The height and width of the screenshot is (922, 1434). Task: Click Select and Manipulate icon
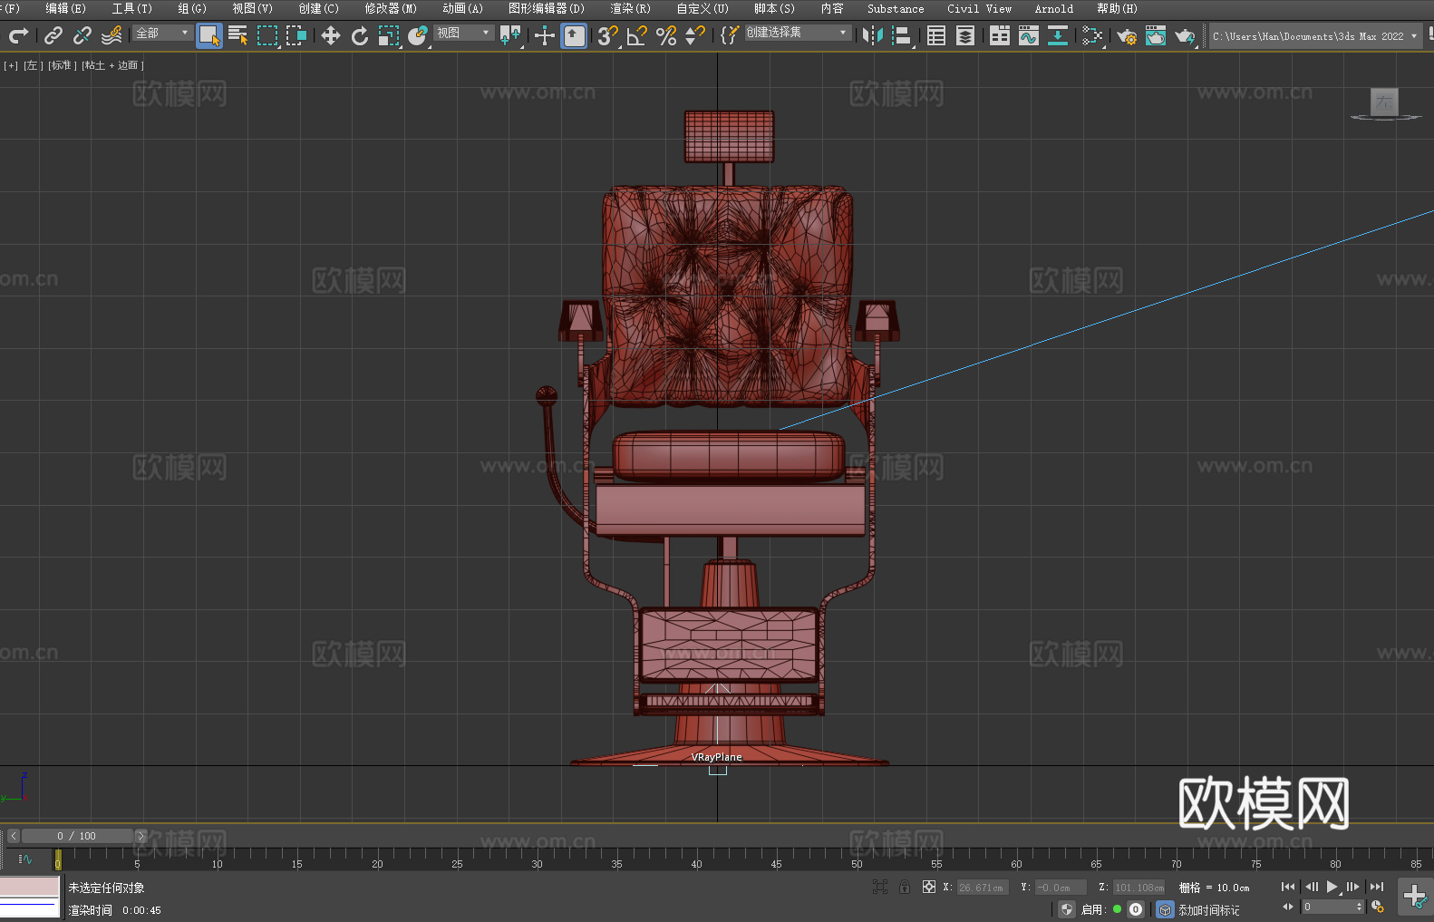[x=545, y=35]
